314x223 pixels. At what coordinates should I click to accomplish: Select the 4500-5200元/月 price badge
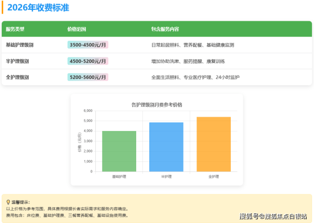[88, 61]
